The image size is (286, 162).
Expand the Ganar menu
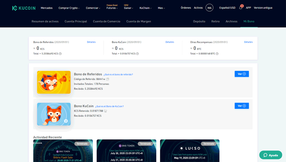click(x=129, y=8)
